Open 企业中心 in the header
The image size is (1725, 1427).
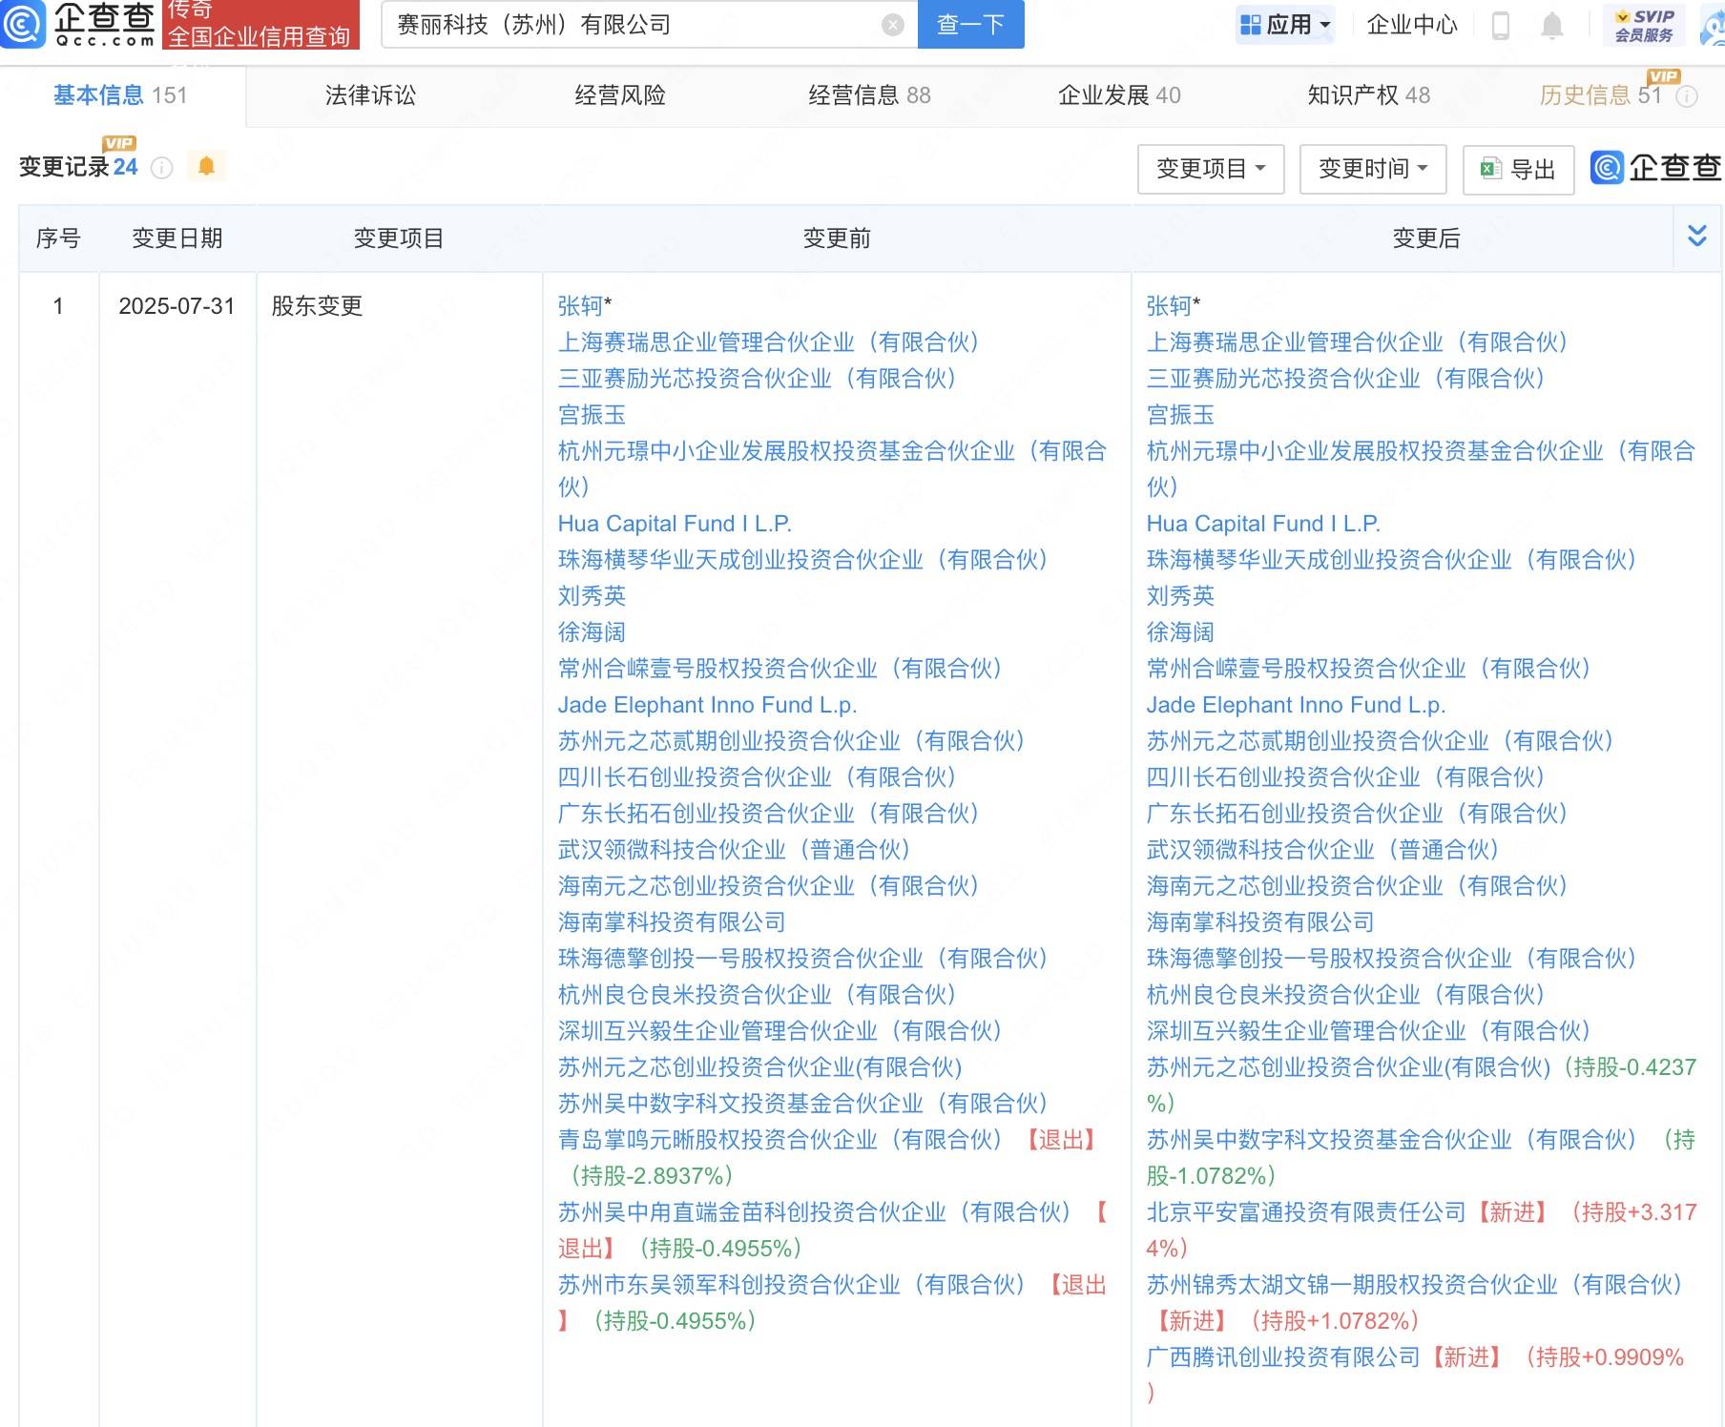[1412, 25]
